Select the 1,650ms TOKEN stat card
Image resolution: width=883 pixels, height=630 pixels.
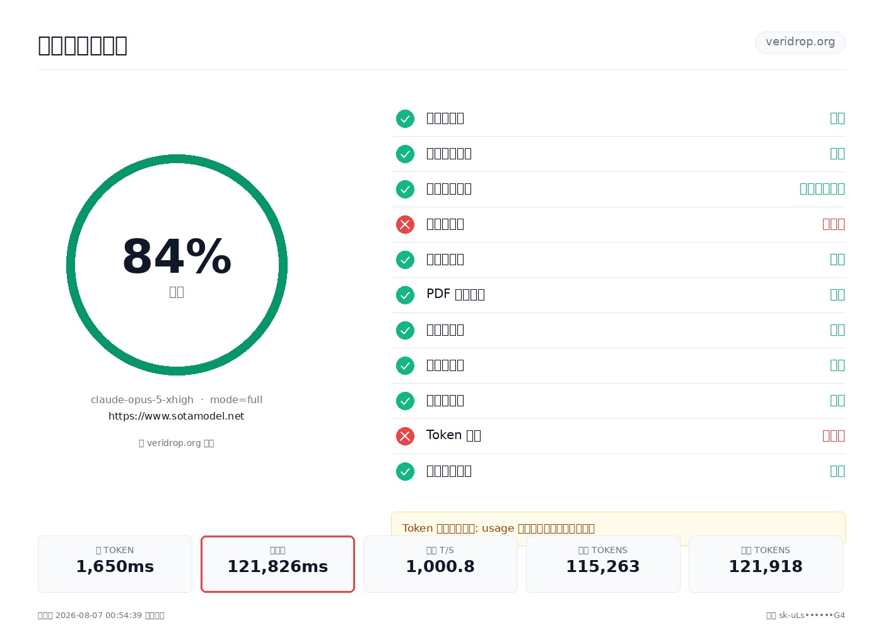click(115, 564)
